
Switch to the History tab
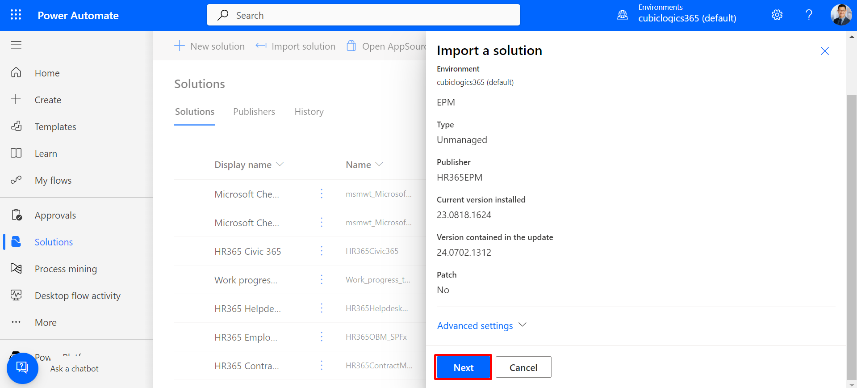tap(309, 112)
